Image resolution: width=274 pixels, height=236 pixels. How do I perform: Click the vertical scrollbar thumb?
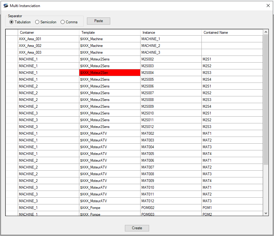(266, 100)
